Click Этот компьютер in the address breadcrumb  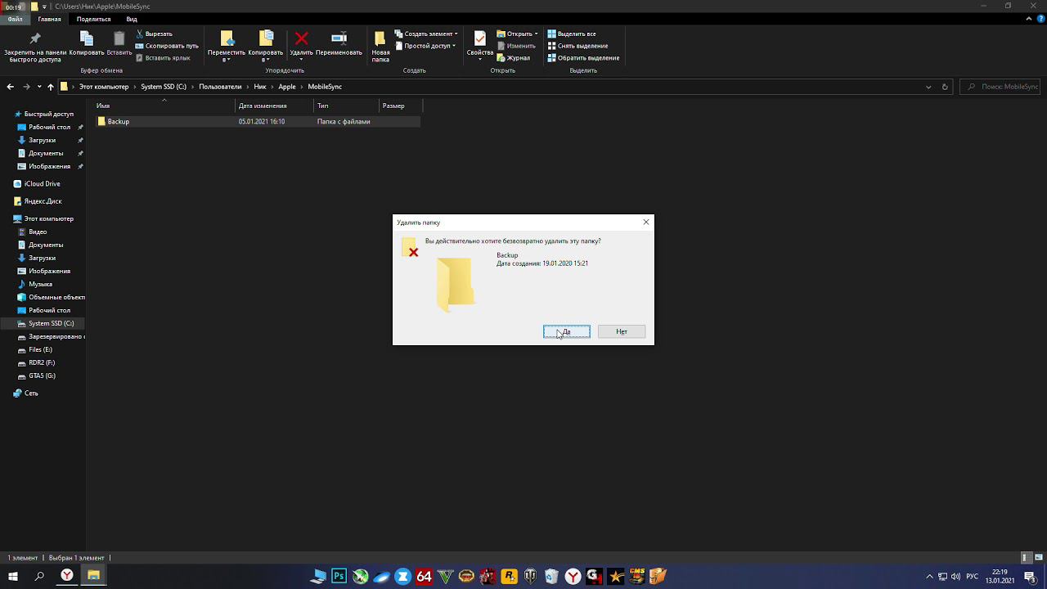coord(104,87)
